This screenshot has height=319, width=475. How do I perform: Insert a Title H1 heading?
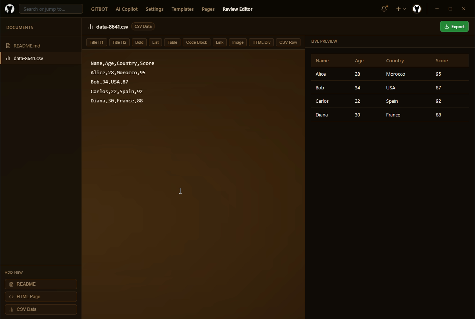tap(96, 42)
